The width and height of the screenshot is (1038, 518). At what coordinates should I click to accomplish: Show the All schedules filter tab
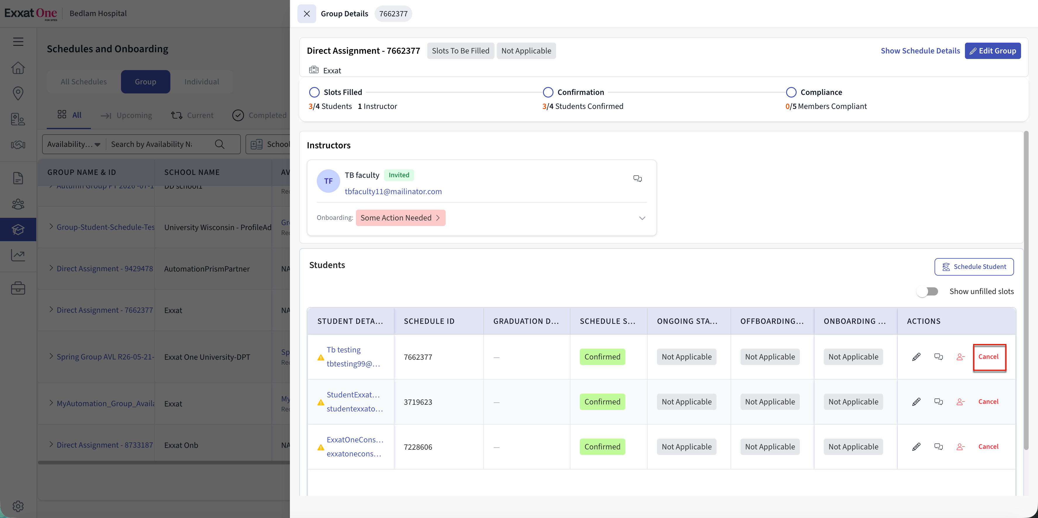pos(69,115)
